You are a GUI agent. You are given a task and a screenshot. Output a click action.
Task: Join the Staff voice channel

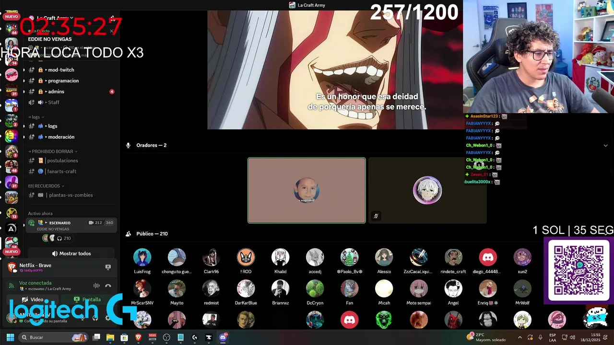pyautogui.click(x=71, y=102)
